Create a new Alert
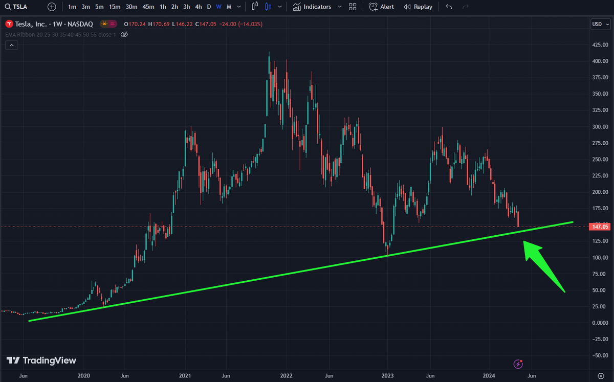This screenshot has height=382, width=614. pyautogui.click(x=381, y=7)
